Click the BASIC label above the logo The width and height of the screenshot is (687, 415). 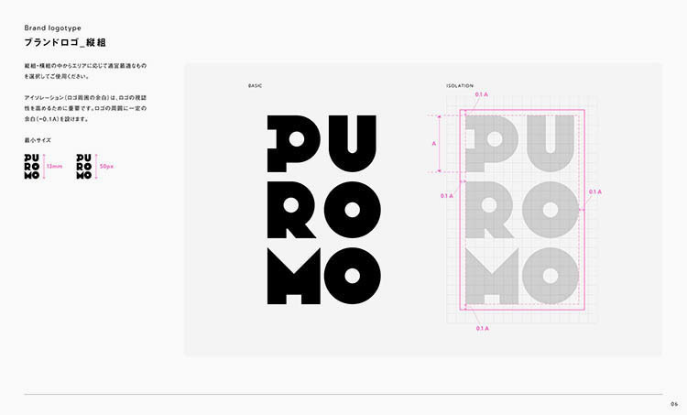tap(256, 85)
